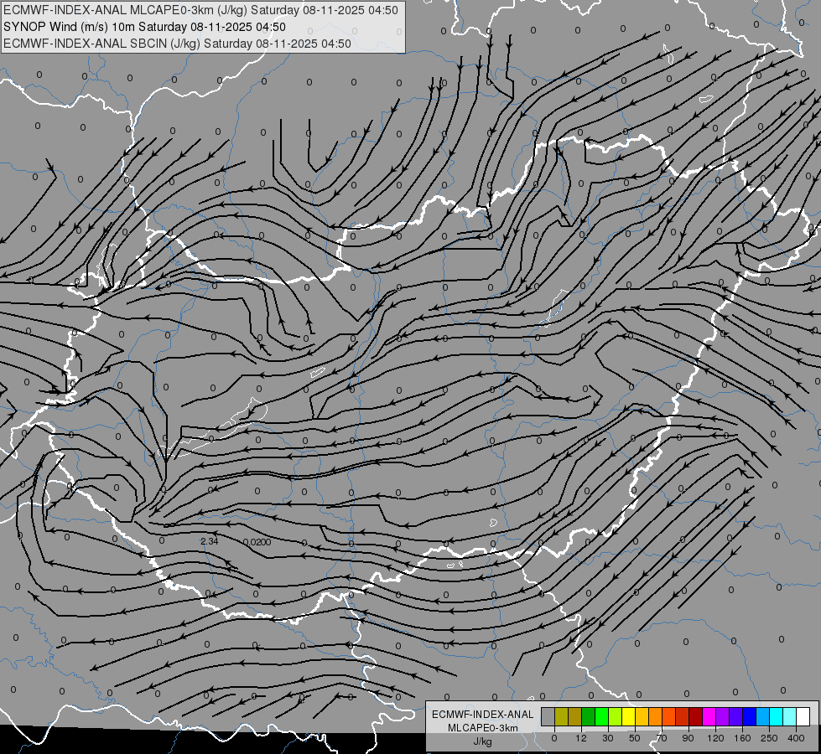Select the orange-red legend swatch right of 70

pyautogui.click(x=669, y=716)
